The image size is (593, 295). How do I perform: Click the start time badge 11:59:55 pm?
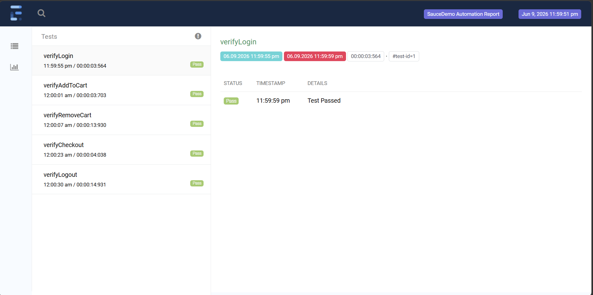251,56
